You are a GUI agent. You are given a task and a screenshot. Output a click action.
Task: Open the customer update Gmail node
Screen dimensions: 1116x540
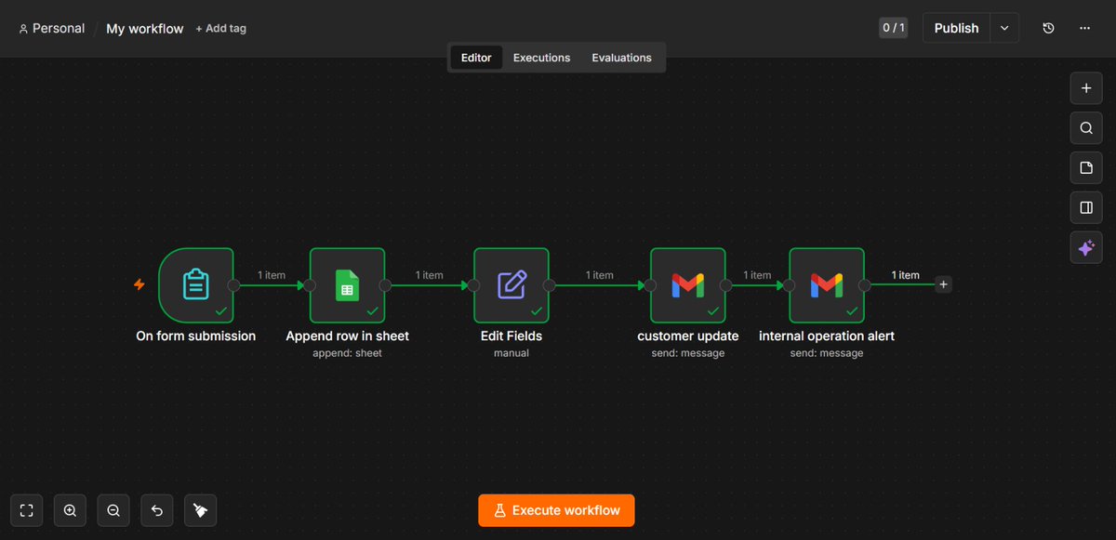click(x=687, y=284)
